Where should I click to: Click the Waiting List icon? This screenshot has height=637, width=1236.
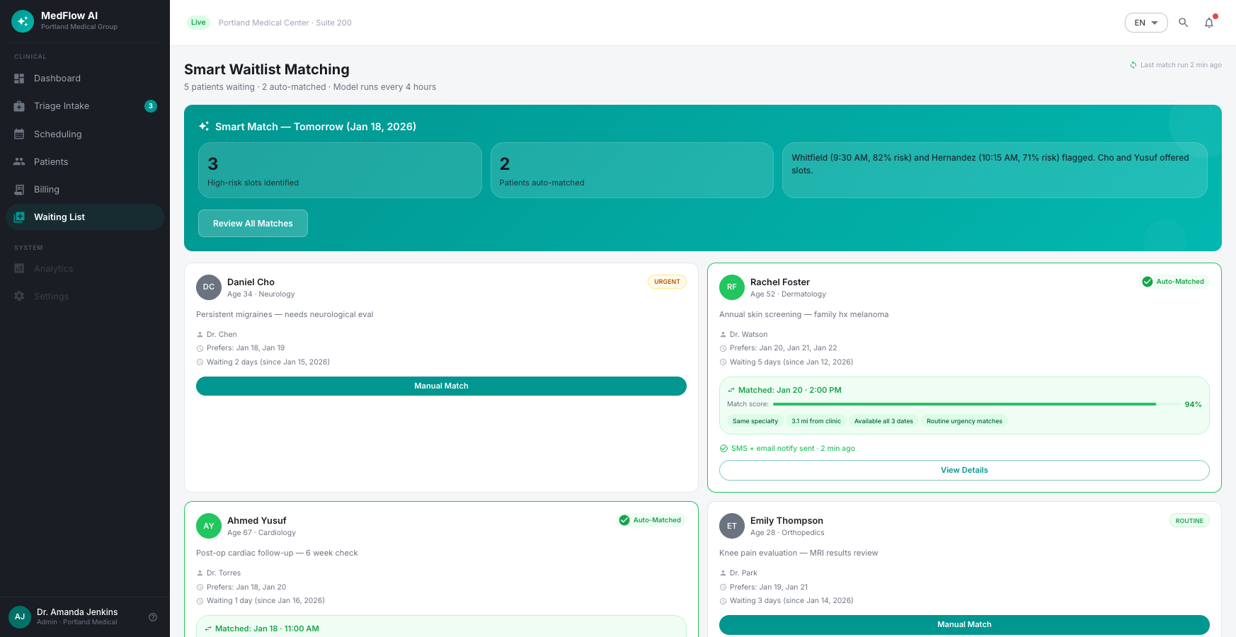click(x=19, y=217)
